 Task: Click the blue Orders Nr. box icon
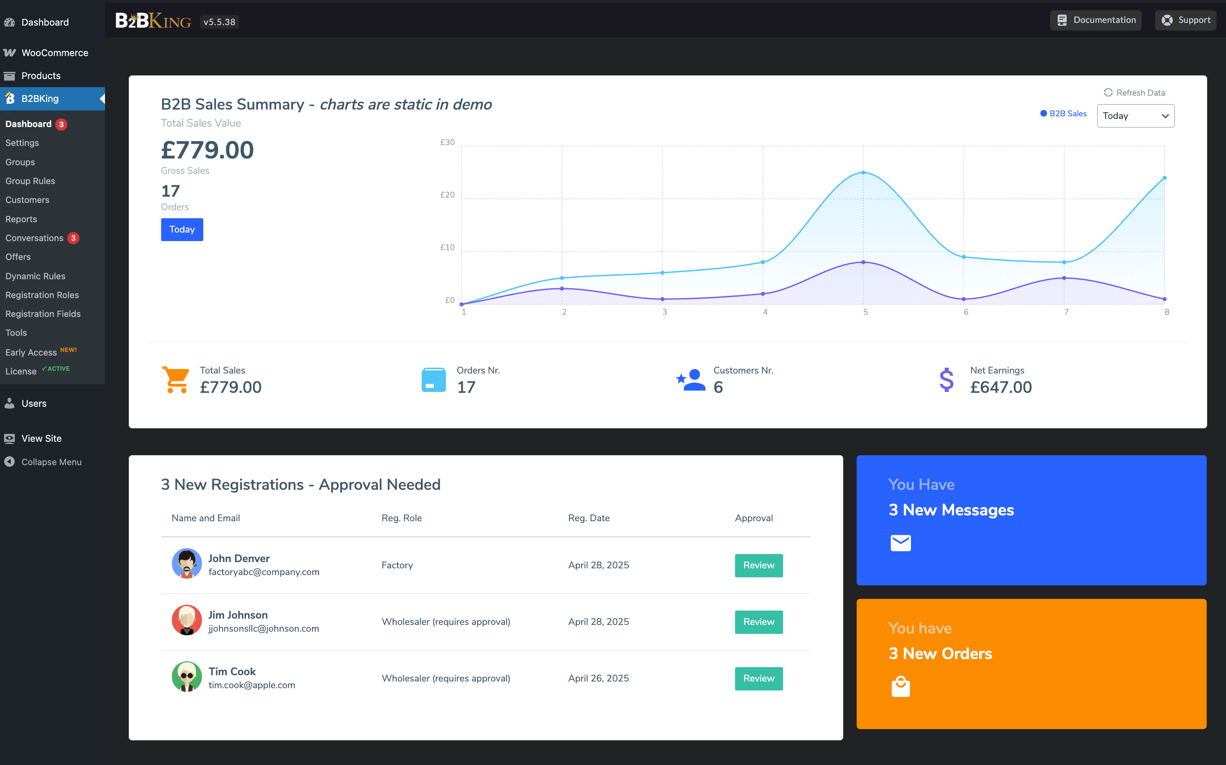(x=433, y=379)
